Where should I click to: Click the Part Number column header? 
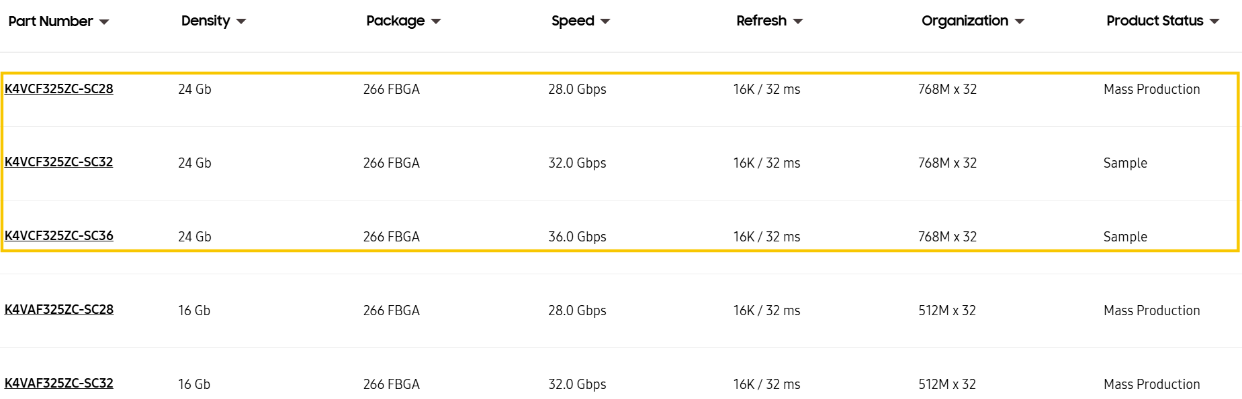coord(50,21)
